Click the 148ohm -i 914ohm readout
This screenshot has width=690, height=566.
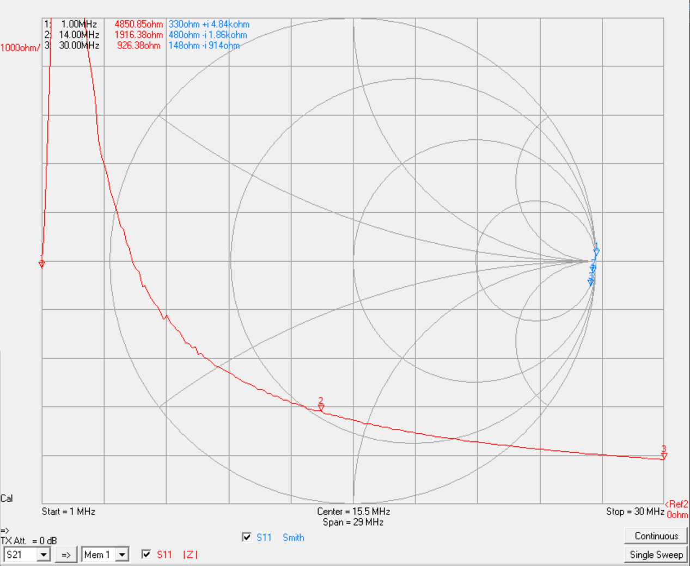204,45
